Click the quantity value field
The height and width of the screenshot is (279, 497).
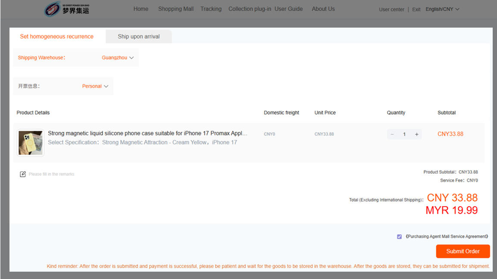[404, 134]
